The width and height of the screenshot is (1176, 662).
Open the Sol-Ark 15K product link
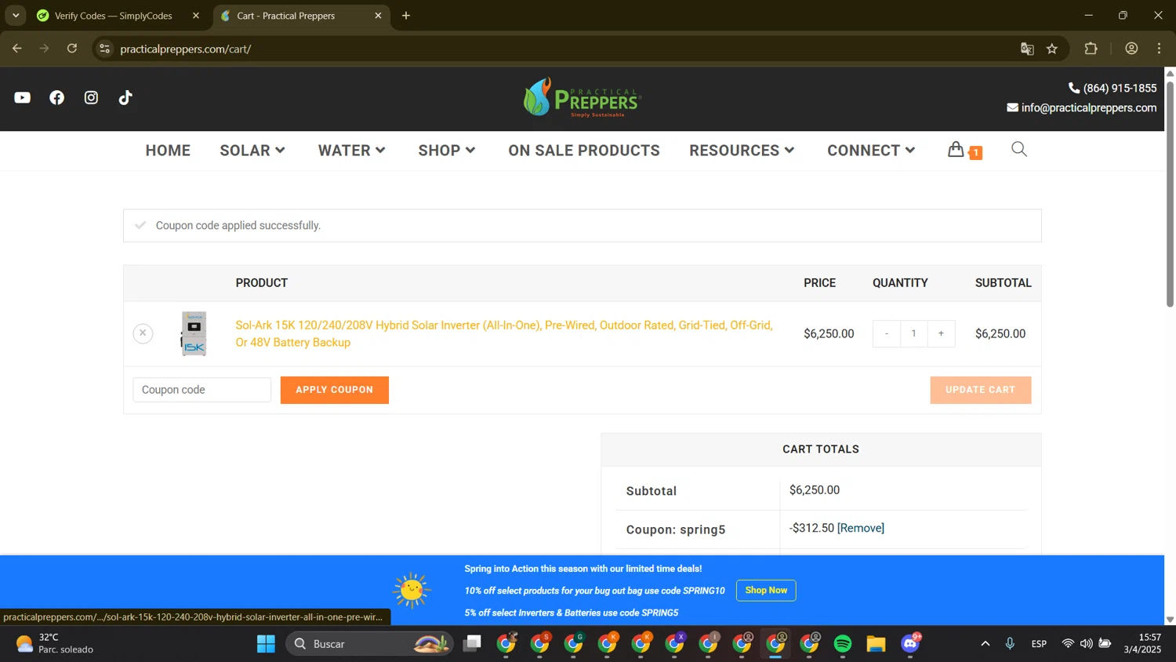504,333
